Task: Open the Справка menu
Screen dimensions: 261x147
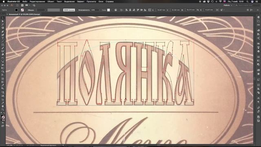Action: click(110, 2)
